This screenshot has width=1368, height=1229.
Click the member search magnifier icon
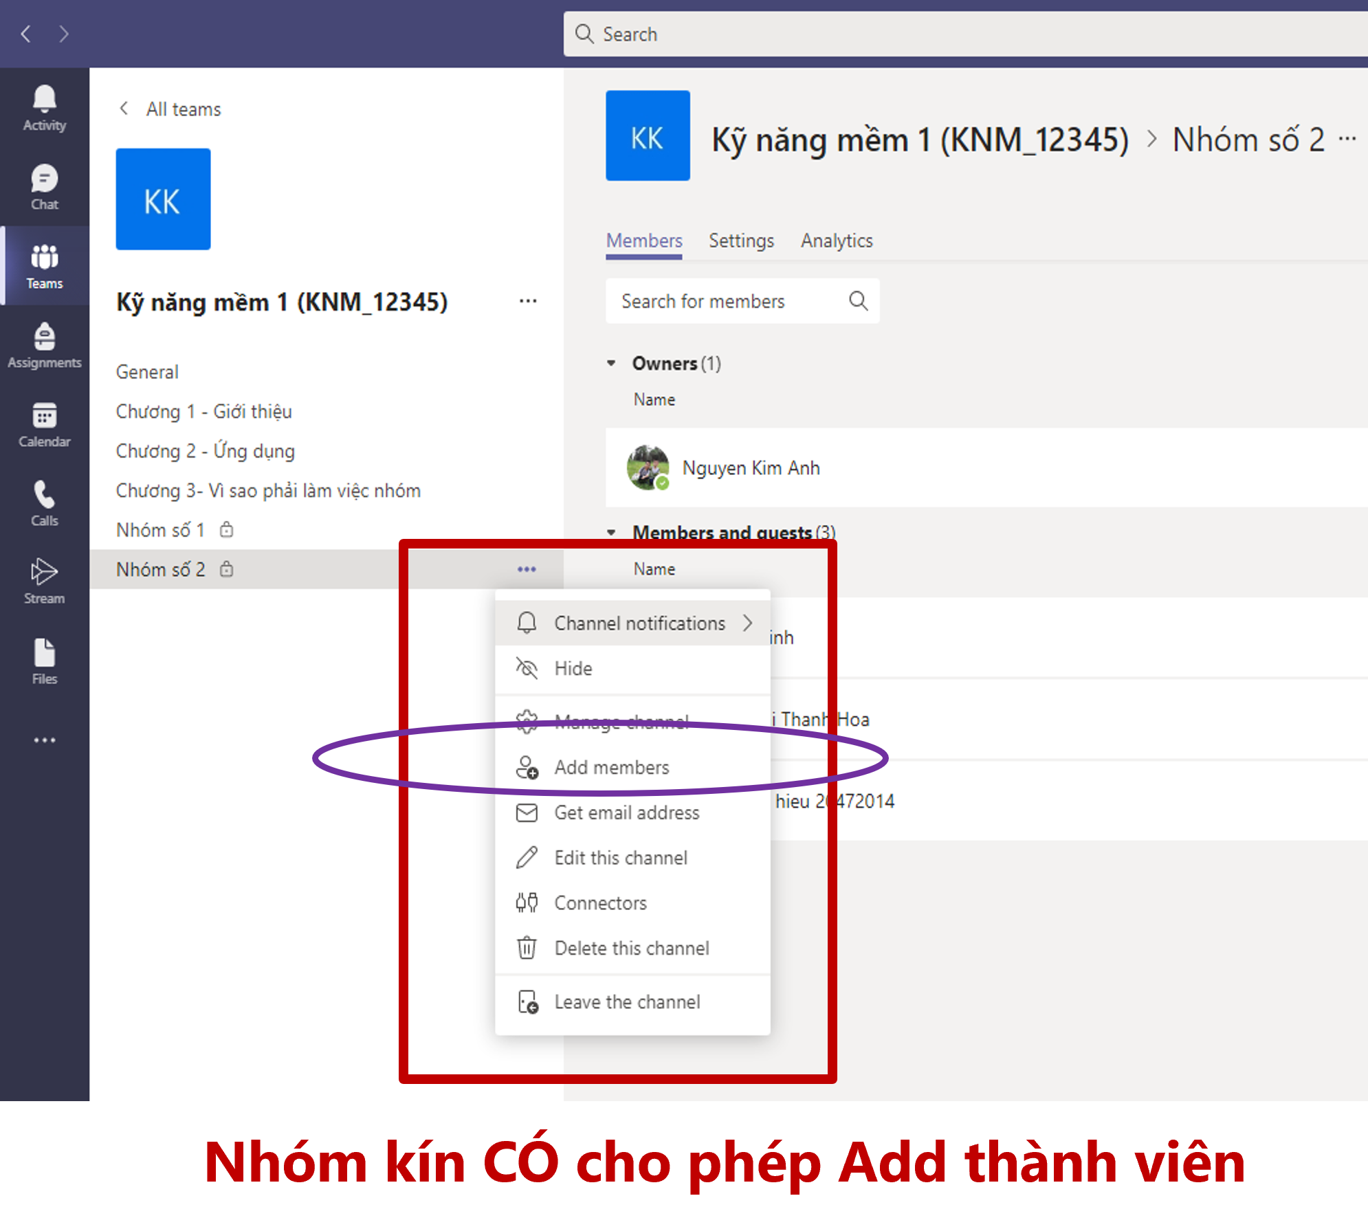858,301
